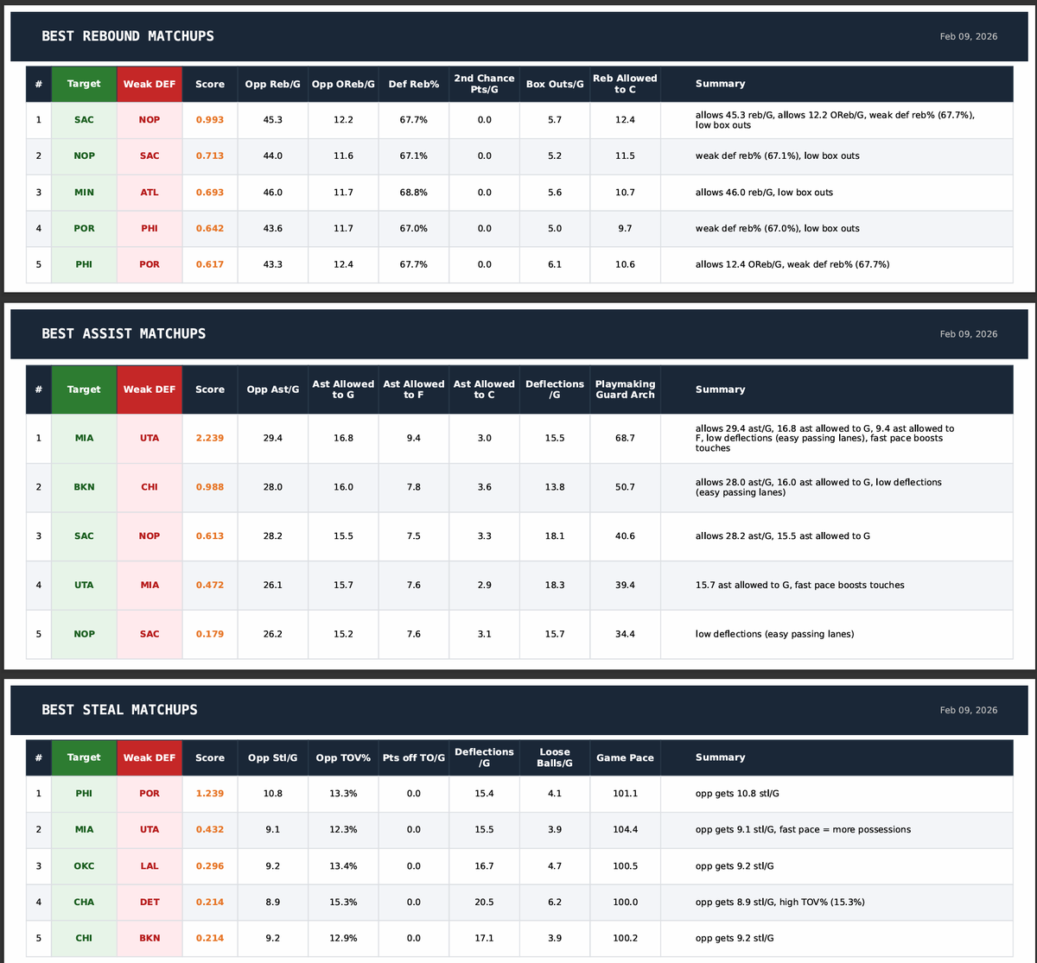Click the 20.5 deflections value
The height and width of the screenshot is (963, 1037).
click(x=484, y=902)
